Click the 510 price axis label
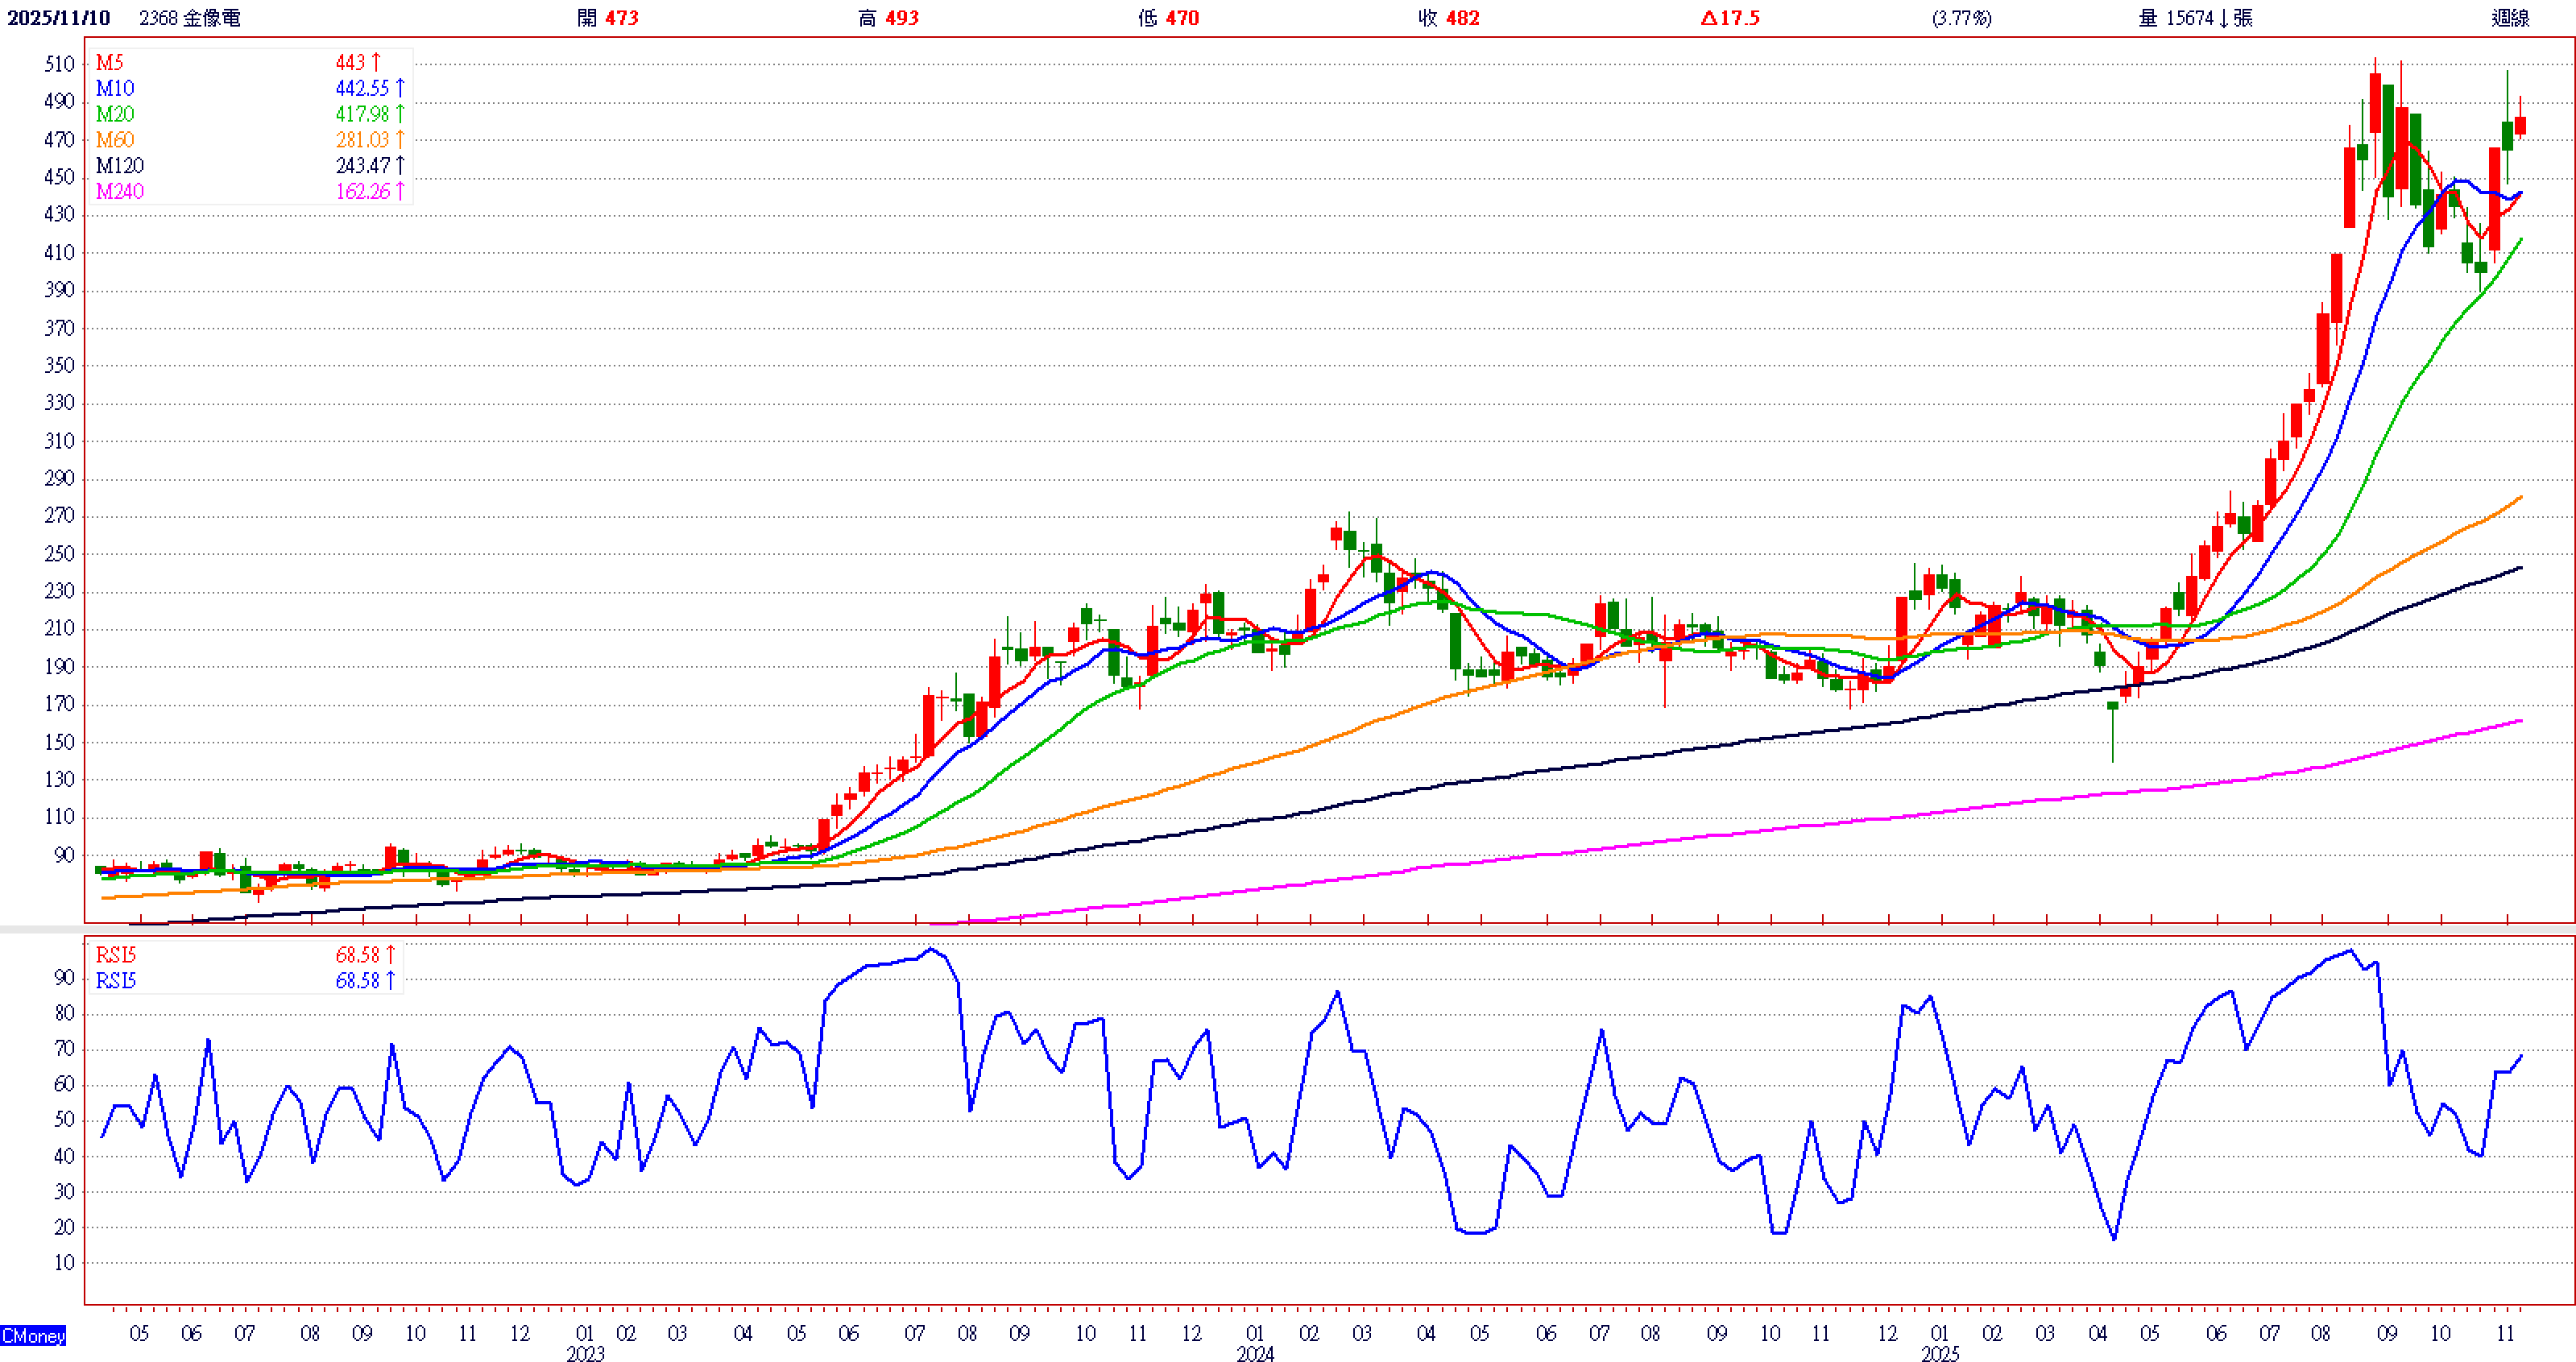 pyautogui.click(x=60, y=64)
